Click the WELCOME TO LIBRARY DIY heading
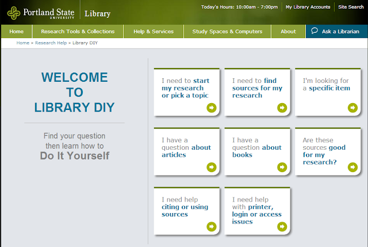Viewport: 368px width, 247px height. click(74, 92)
